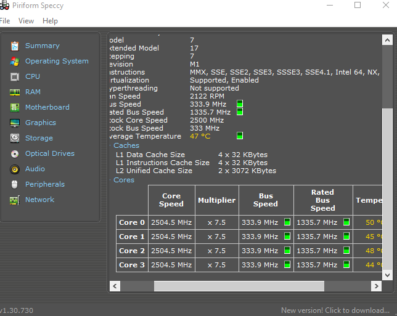Click the Operating System Windows flag icon

tap(15, 61)
